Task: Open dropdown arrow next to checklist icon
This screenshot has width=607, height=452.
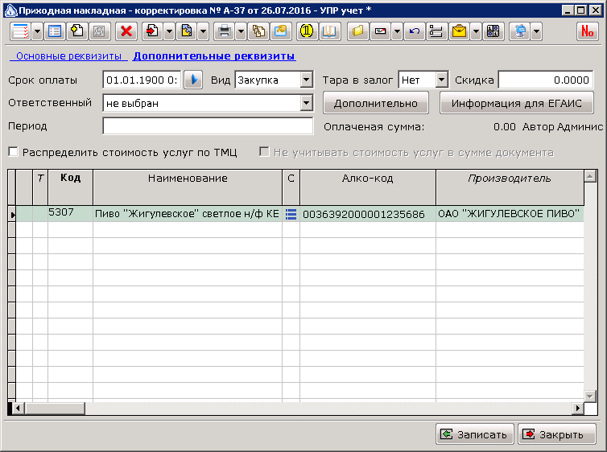Action: point(37,31)
